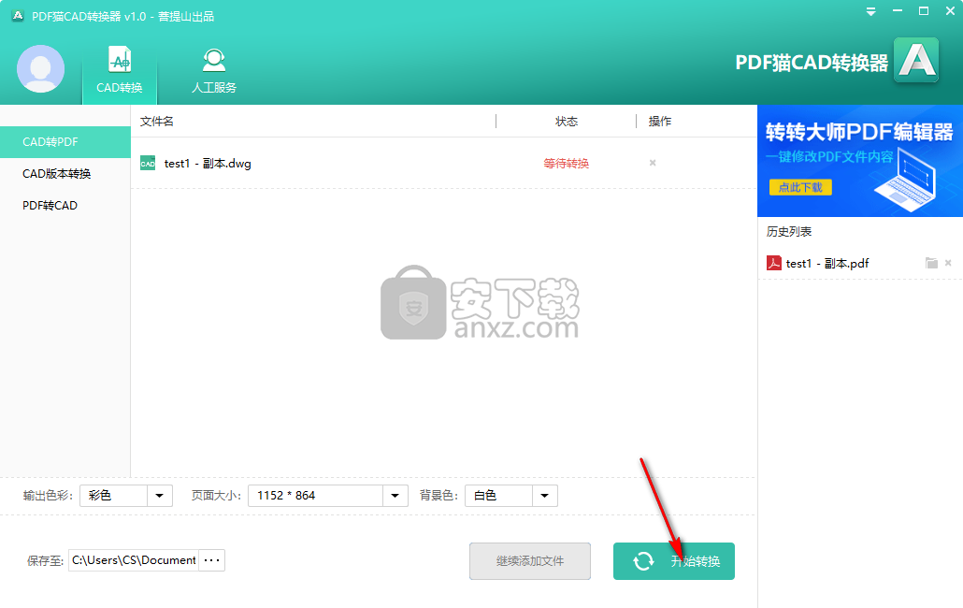
Task: Click the 继续添加文件 button
Action: 530,560
